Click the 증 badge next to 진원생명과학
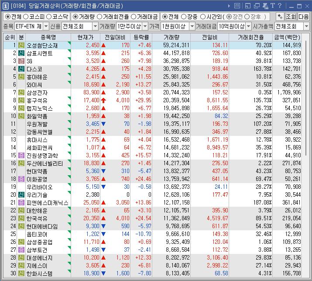Viewport: 312px width, 281px height. [x=21, y=155]
